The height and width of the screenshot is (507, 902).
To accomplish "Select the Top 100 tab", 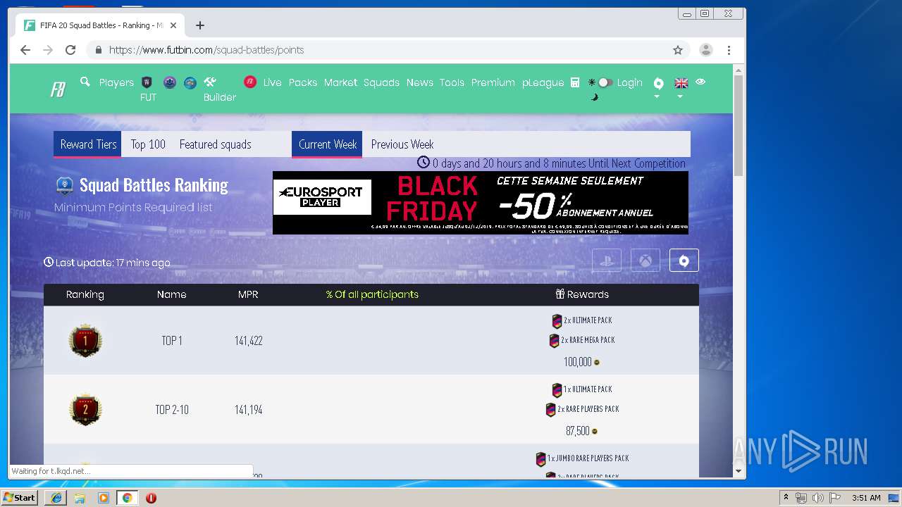I will 148,144.
